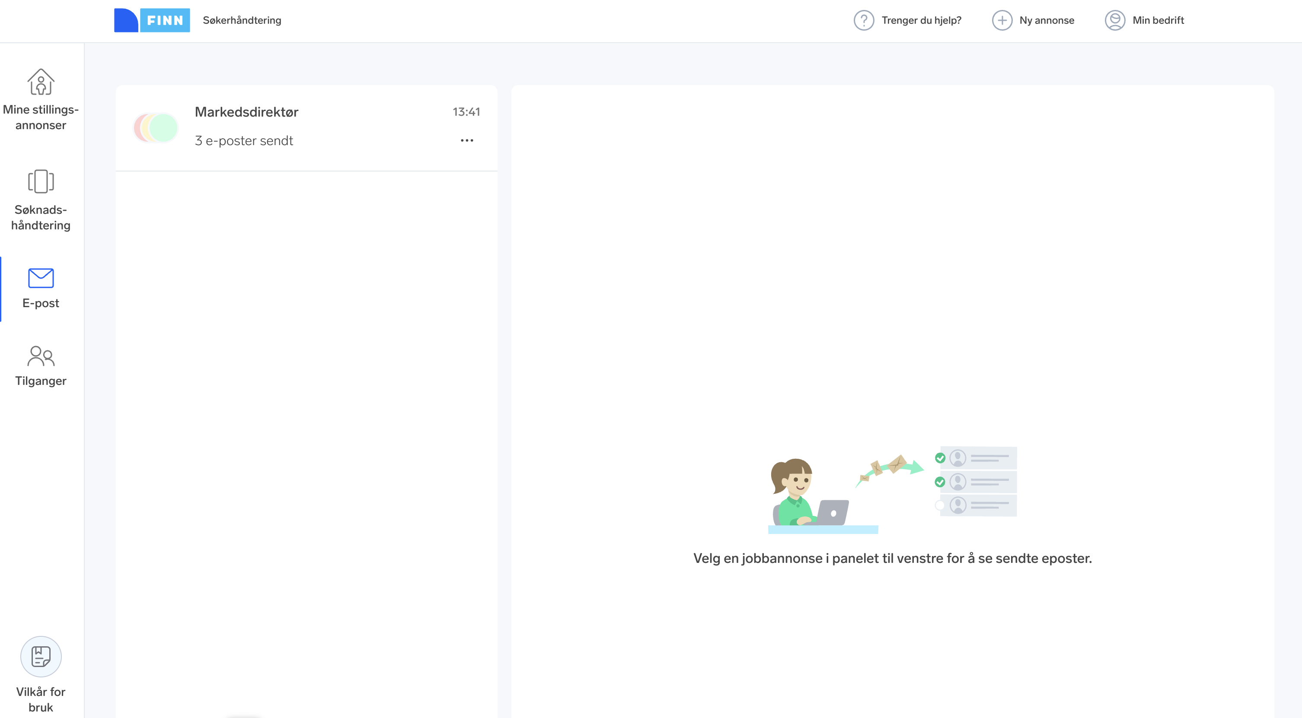This screenshot has height=718, width=1302.
Task: Open Søknadshåndtering sidebar icon
Action: pos(41,181)
